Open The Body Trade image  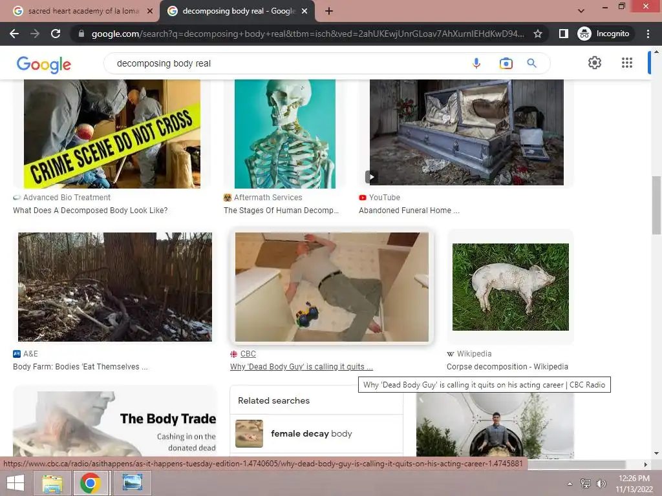coord(114,424)
